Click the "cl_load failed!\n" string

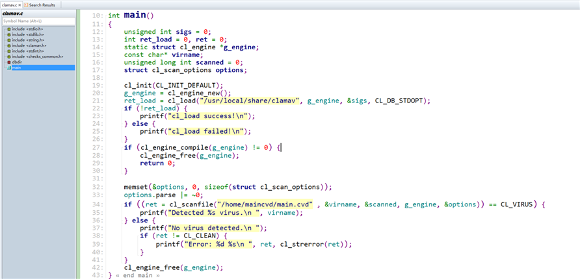(x=205, y=132)
